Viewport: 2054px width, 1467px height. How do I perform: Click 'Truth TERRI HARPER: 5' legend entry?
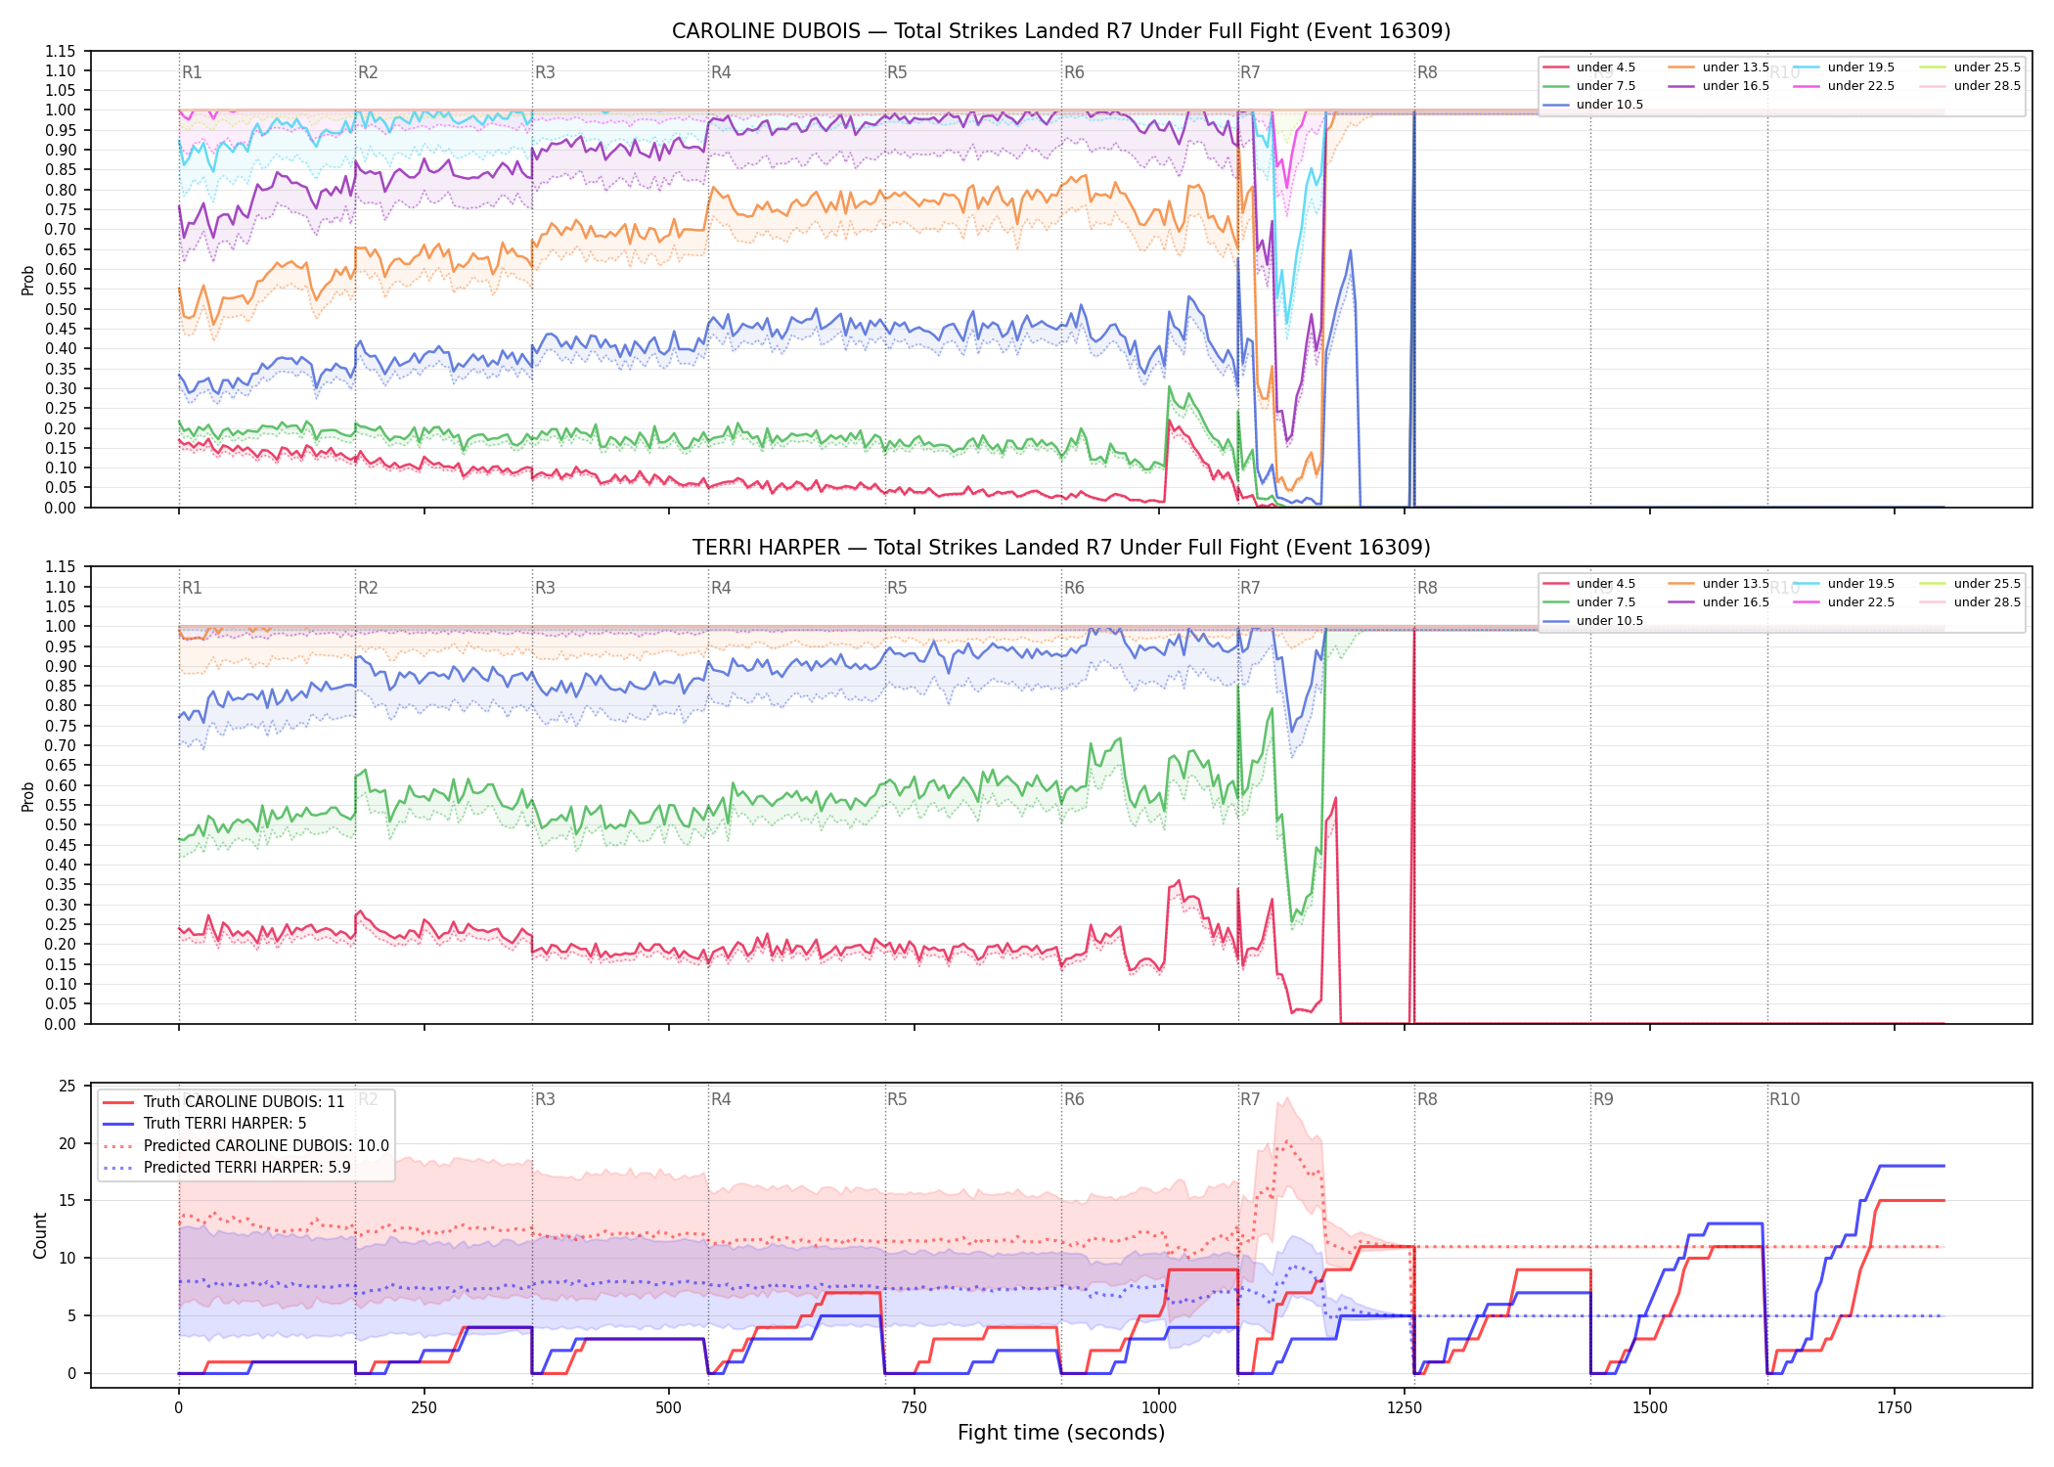click(204, 1124)
